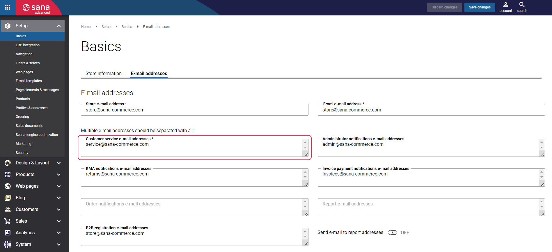The width and height of the screenshot is (552, 252).
Task: Go to Basics breadcrumb link
Action: [x=127, y=27]
